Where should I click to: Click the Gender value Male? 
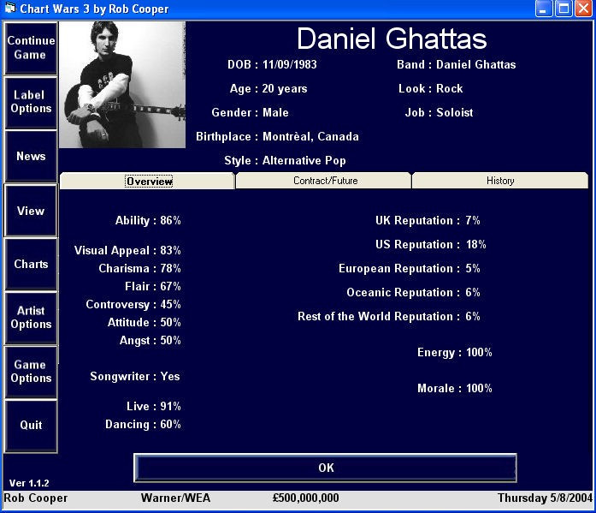[x=275, y=113]
